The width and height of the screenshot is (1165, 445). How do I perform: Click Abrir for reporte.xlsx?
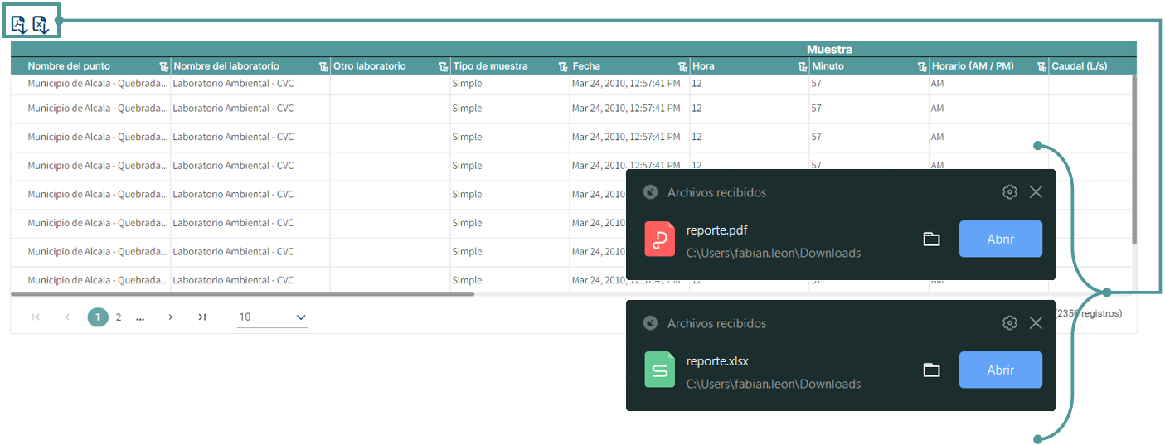pos(1001,370)
